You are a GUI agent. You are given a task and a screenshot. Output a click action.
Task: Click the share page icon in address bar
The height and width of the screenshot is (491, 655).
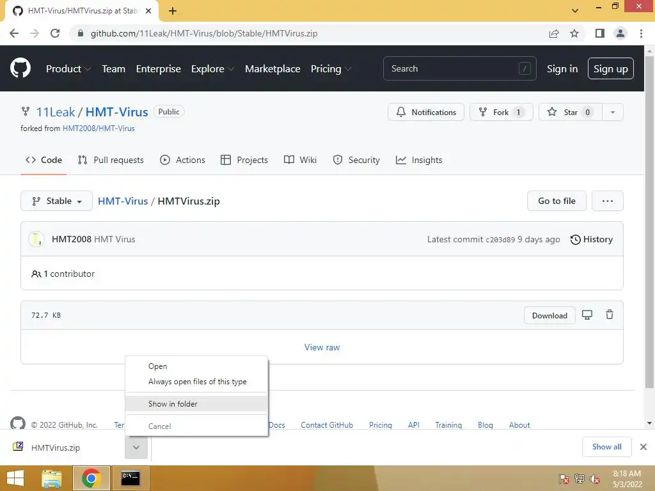click(554, 33)
